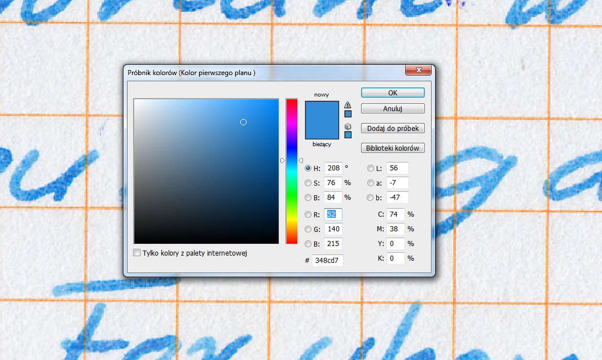Image resolution: width=602 pixels, height=360 pixels.
Task: Select the web-safe swatch below the cube icon
Action: pos(348,134)
